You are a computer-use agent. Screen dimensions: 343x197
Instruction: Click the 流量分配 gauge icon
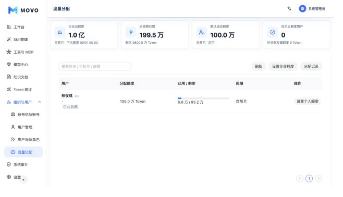(x=13, y=152)
